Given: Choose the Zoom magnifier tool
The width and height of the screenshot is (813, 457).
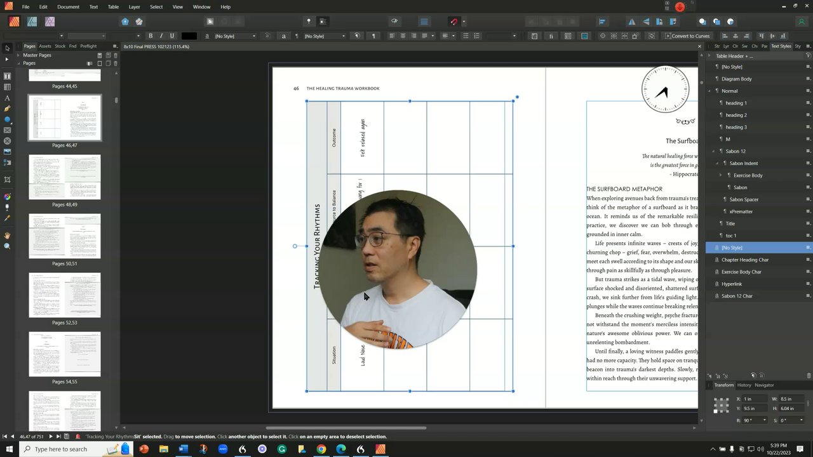Looking at the screenshot, I should click(x=7, y=246).
